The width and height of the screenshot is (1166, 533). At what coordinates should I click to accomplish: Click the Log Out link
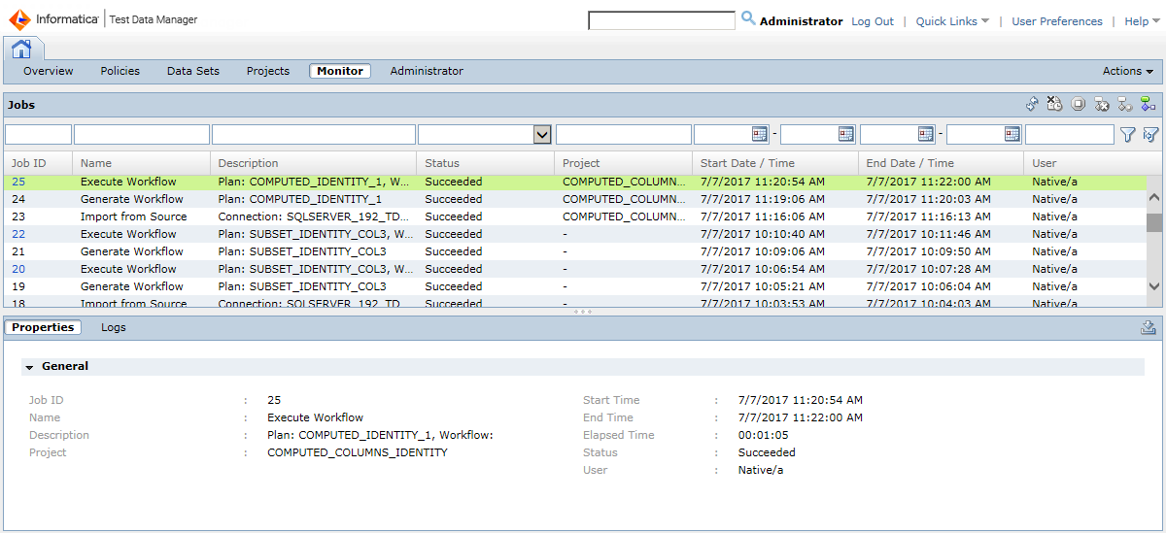point(873,21)
